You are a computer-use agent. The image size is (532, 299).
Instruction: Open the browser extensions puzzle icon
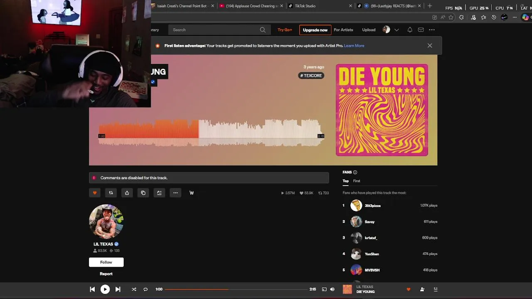click(461, 17)
